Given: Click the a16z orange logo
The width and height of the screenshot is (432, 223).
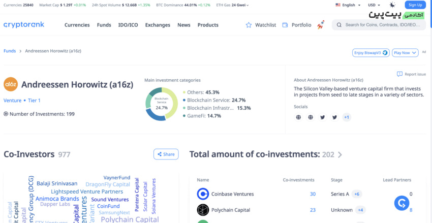Looking at the screenshot, I should click(11, 84).
